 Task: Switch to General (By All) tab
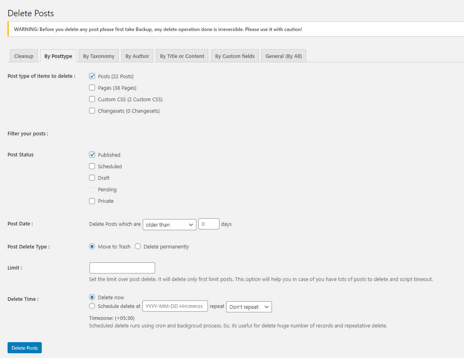(x=283, y=56)
